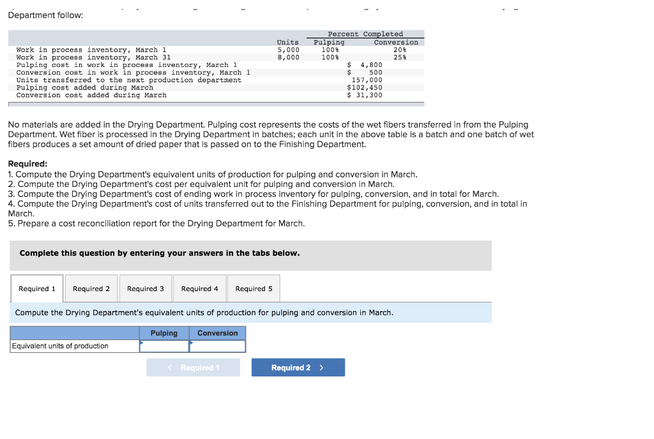Click the Pulping column header
This screenshot has width=654, height=439.
point(164,333)
